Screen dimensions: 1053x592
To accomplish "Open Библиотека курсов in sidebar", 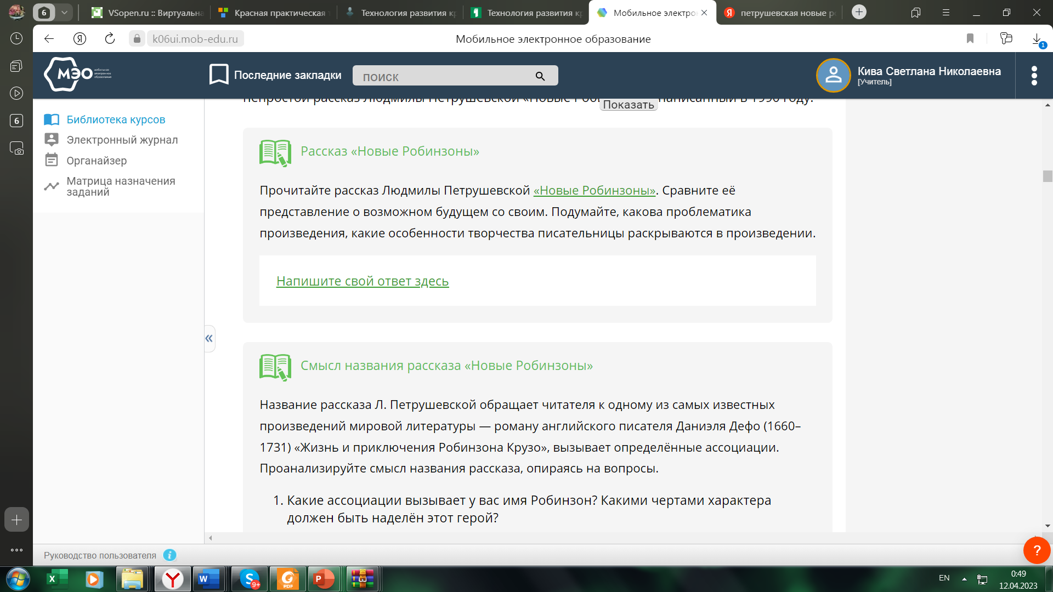I will (116, 119).
